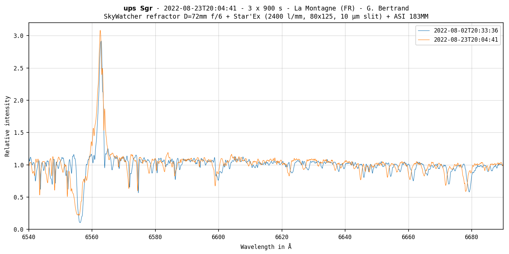Click the blue legend line sample
The height and width of the screenshot is (254, 509).
[x=424, y=31]
